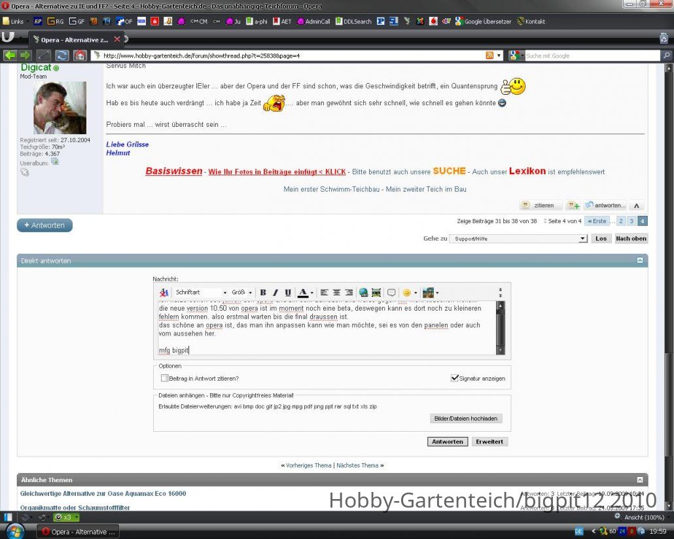Click the DE language indicator in tray
Viewport: 674px width, 539px height.
[x=578, y=531]
